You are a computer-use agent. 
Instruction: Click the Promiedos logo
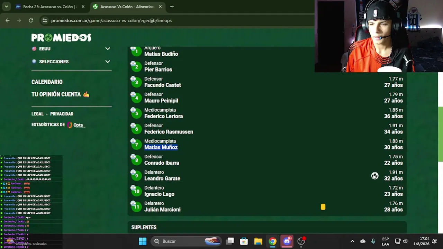click(61, 37)
